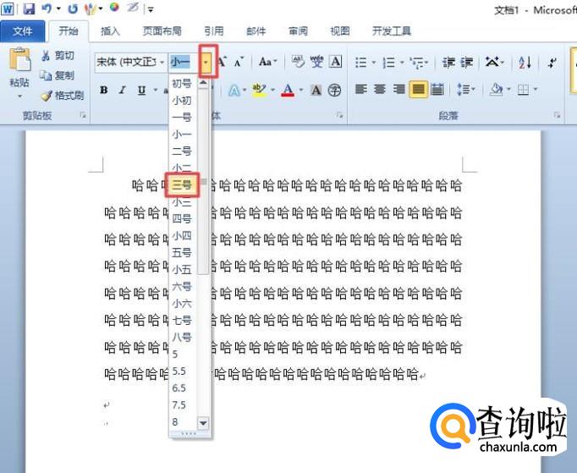The width and height of the screenshot is (577, 473).
Task: Open the 文件 (File) tab
Action: click(x=23, y=31)
